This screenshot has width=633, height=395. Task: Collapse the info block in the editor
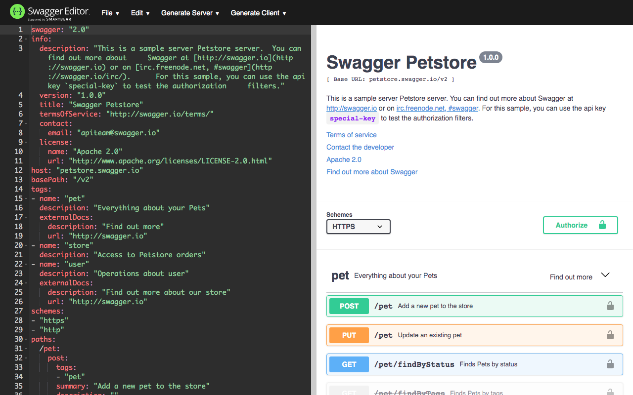(x=25, y=39)
